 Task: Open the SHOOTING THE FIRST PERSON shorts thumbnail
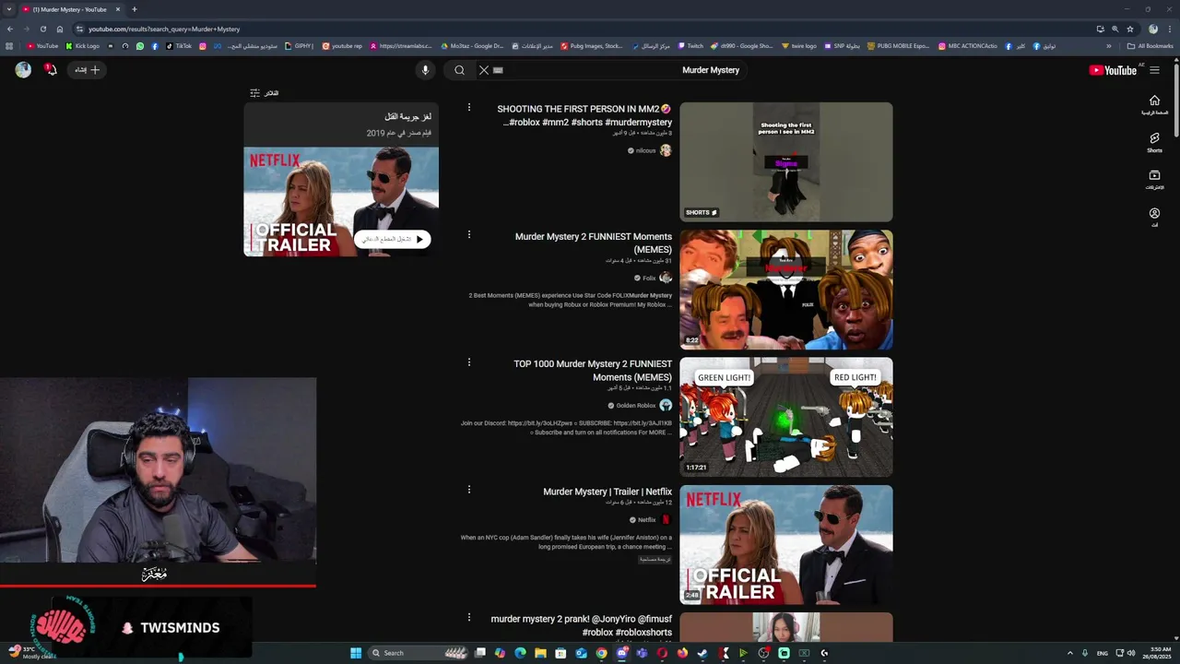[786, 162]
